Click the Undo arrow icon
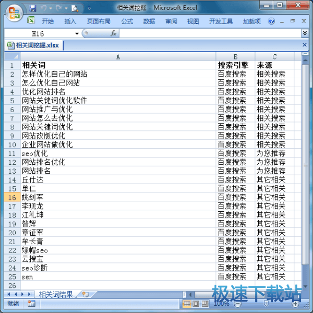The width and height of the screenshot is (313, 313). (44, 8)
